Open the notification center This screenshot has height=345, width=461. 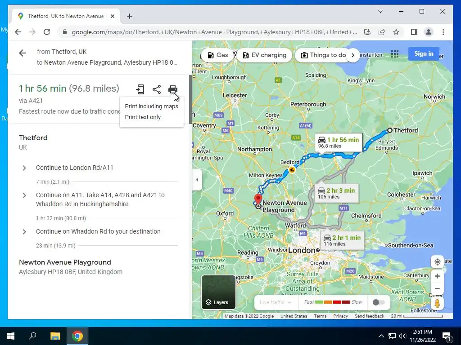point(447,336)
